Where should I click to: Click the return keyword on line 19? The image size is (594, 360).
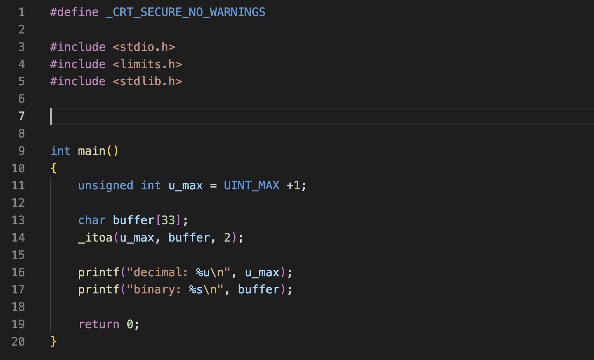(99, 324)
